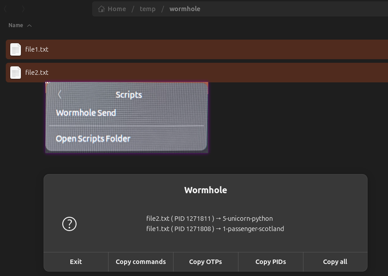Click the Copy PIDs button
The width and height of the screenshot is (388, 276).
(x=270, y=262)
